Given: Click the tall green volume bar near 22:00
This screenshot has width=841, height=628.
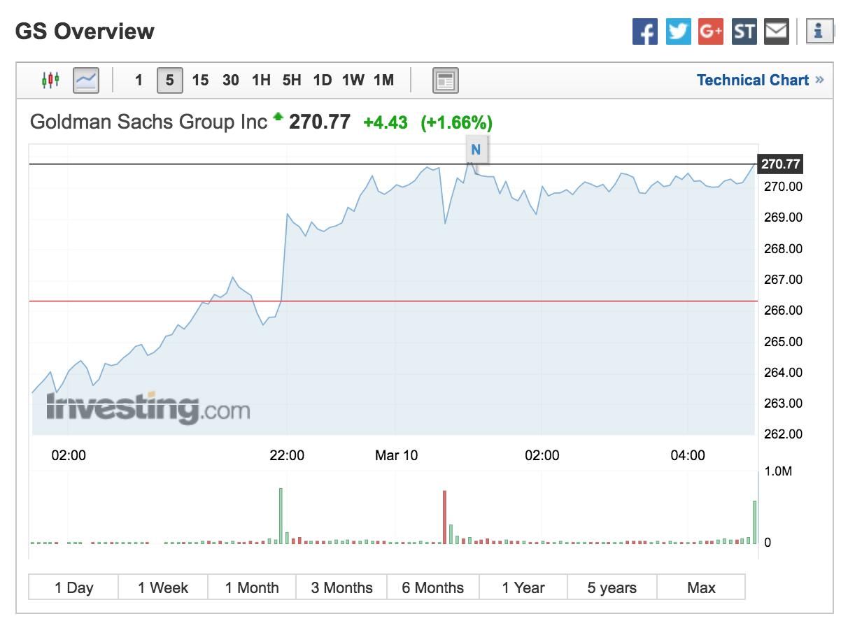Looking at the screenshot, I should (x=281, y=515).
